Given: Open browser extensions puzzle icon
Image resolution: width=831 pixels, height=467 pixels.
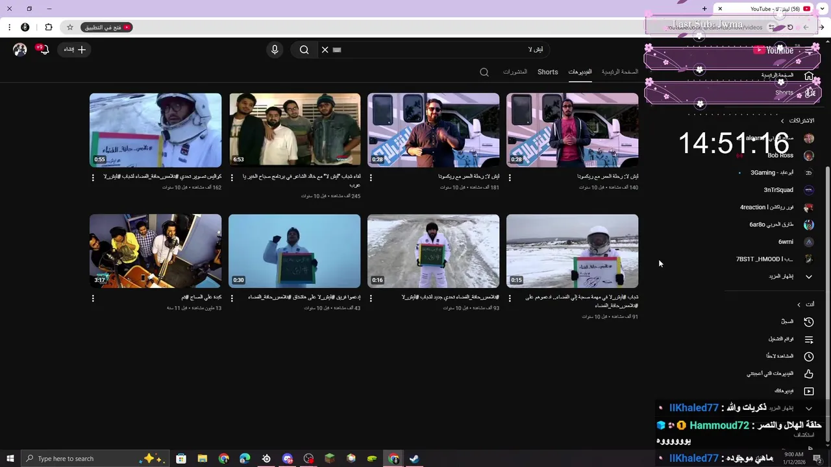Looking at the screenshot, I should (49, 27).
